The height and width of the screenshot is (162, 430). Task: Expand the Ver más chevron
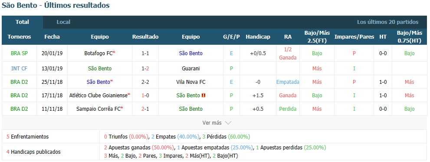coord(228,123)
